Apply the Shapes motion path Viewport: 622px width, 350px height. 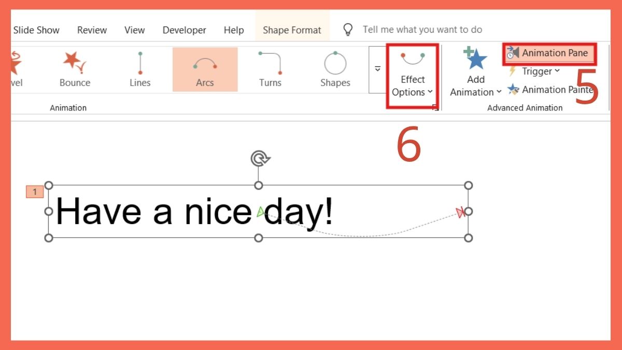pyautogui.click(x=335, y=69)
